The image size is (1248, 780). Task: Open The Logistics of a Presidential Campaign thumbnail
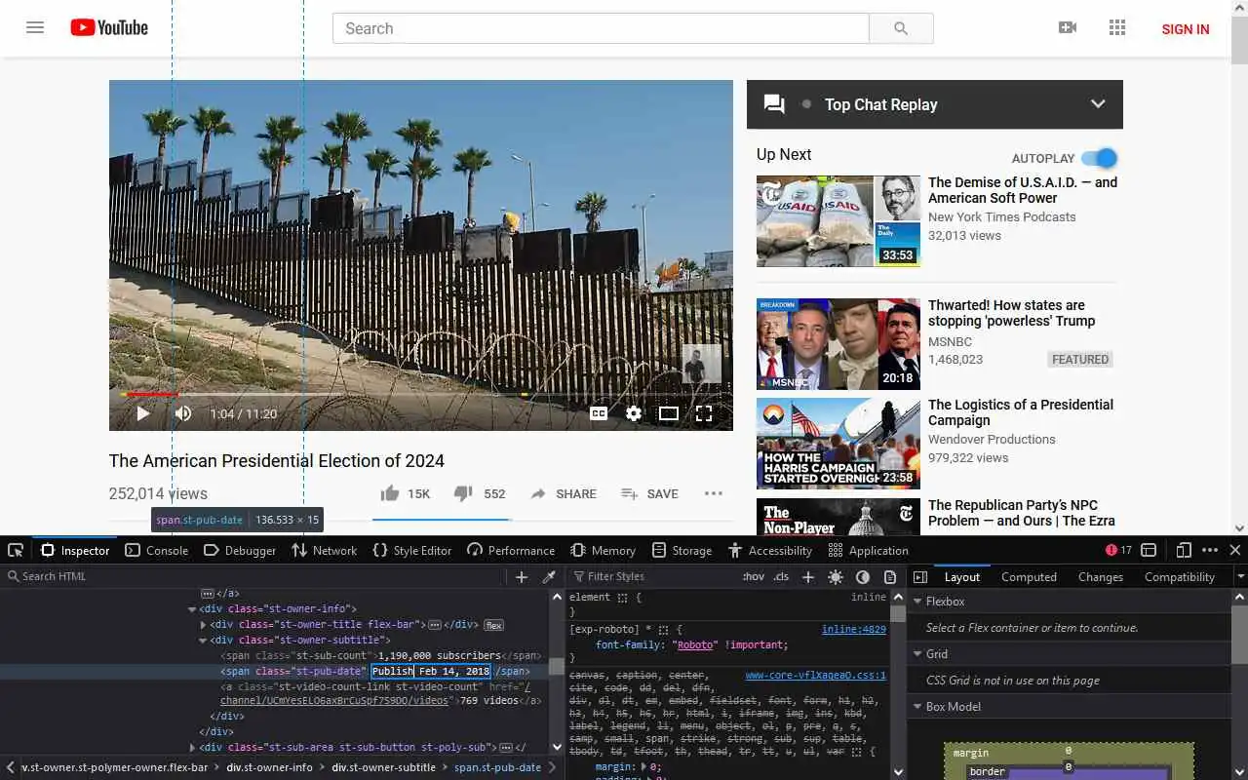click(x=838, y=444)
